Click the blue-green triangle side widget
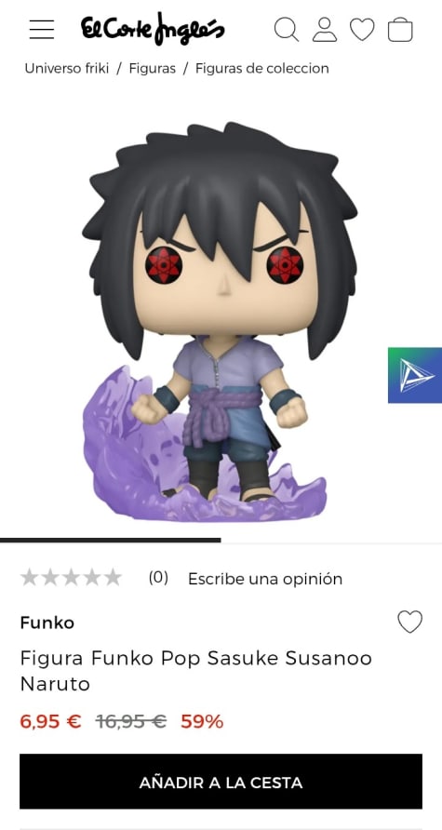 pos(415,375)
